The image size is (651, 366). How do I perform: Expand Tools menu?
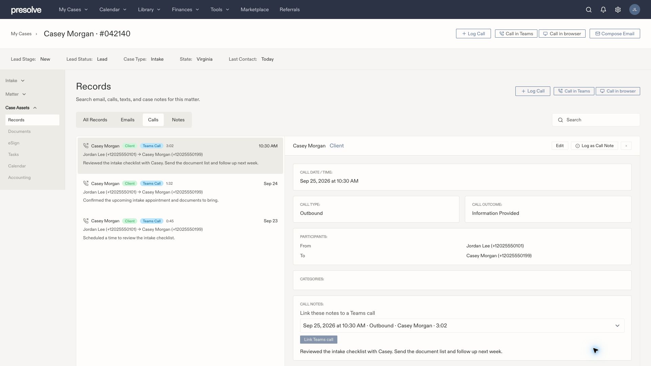pos(220,9)
